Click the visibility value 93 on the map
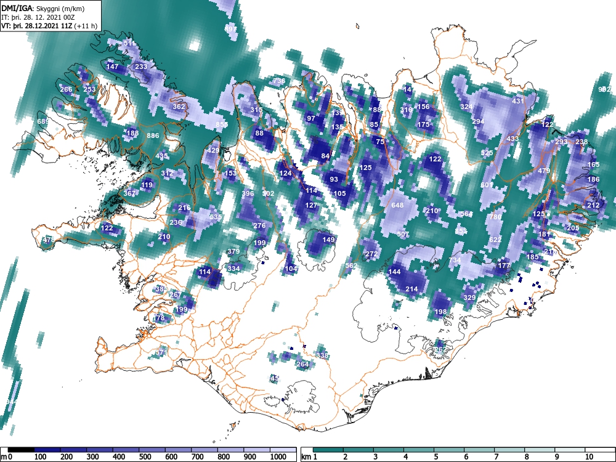 [x=334, y=179]
